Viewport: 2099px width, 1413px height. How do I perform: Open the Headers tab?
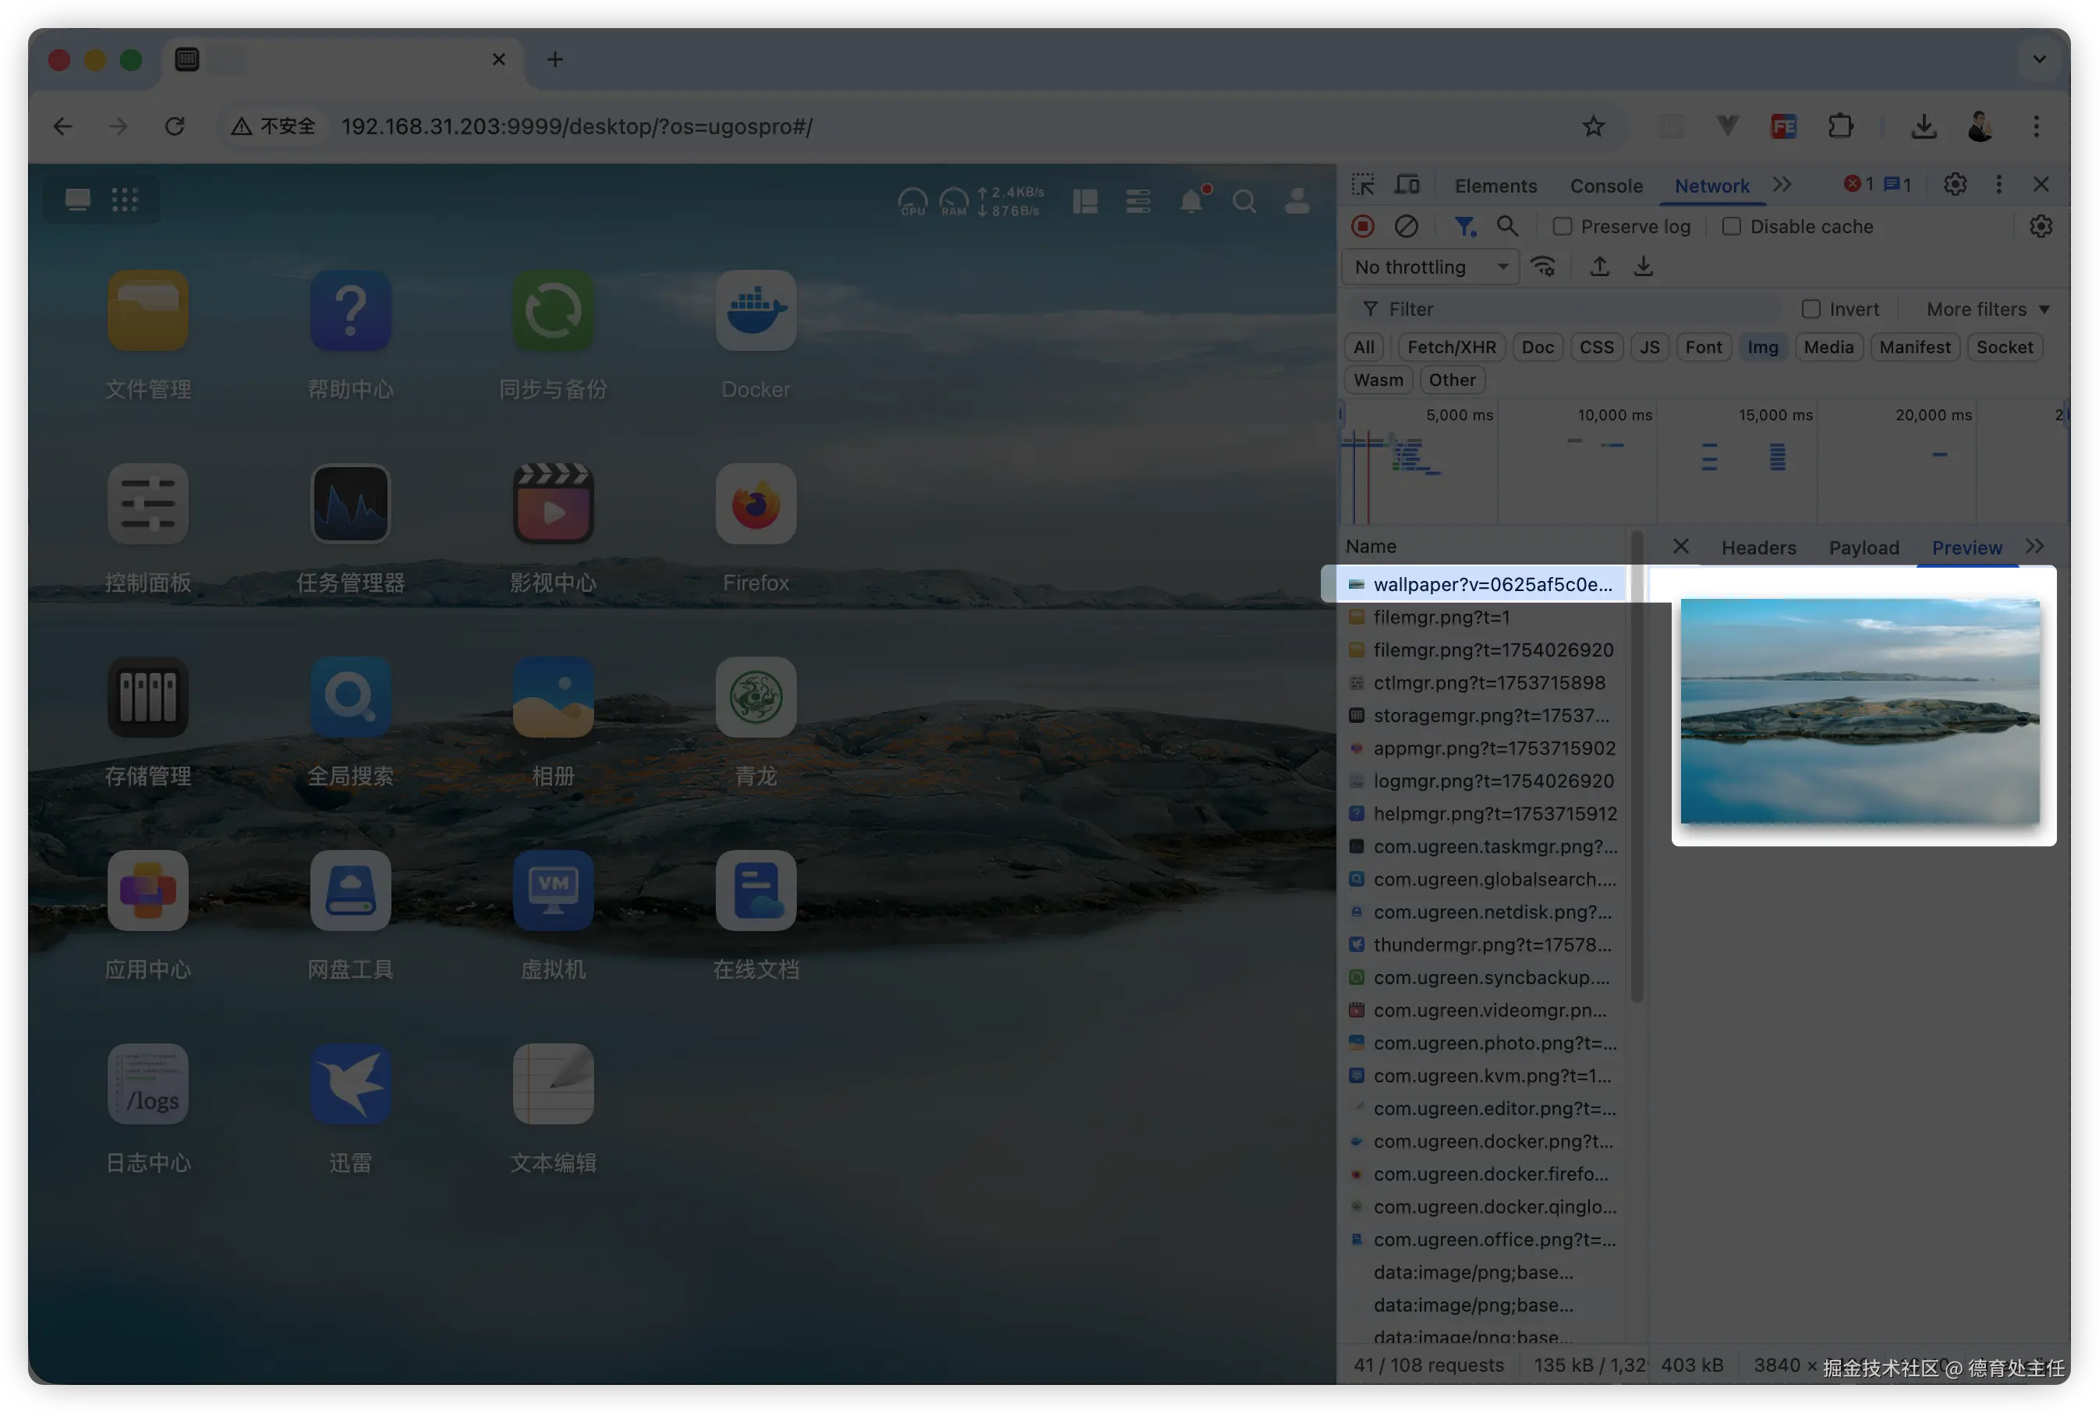pyautogui.click(x=1757, y=547)
